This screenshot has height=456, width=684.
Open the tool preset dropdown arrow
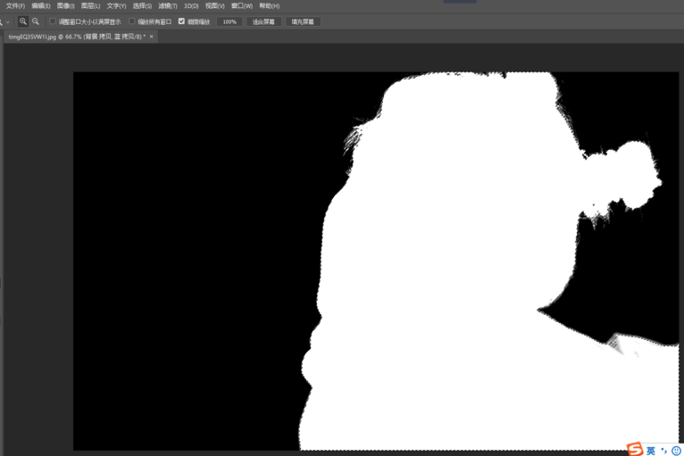click(8, 21)
